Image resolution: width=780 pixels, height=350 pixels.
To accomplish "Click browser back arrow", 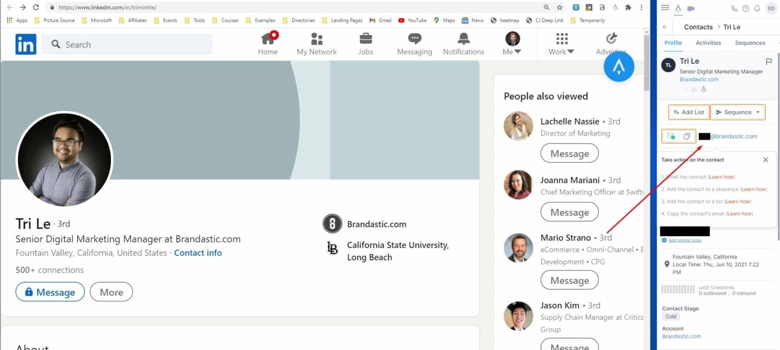I will [x=10, y=7].
